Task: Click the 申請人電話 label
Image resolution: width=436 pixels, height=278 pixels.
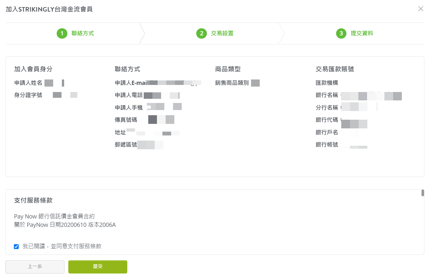Action: click(129, 95)
